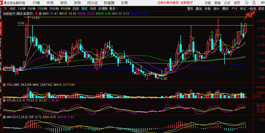
Task: Click the X100 volume unit label
Action: tap(257, 96)
